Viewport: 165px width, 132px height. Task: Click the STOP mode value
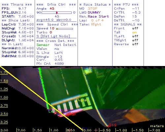[x=92, y=9]
